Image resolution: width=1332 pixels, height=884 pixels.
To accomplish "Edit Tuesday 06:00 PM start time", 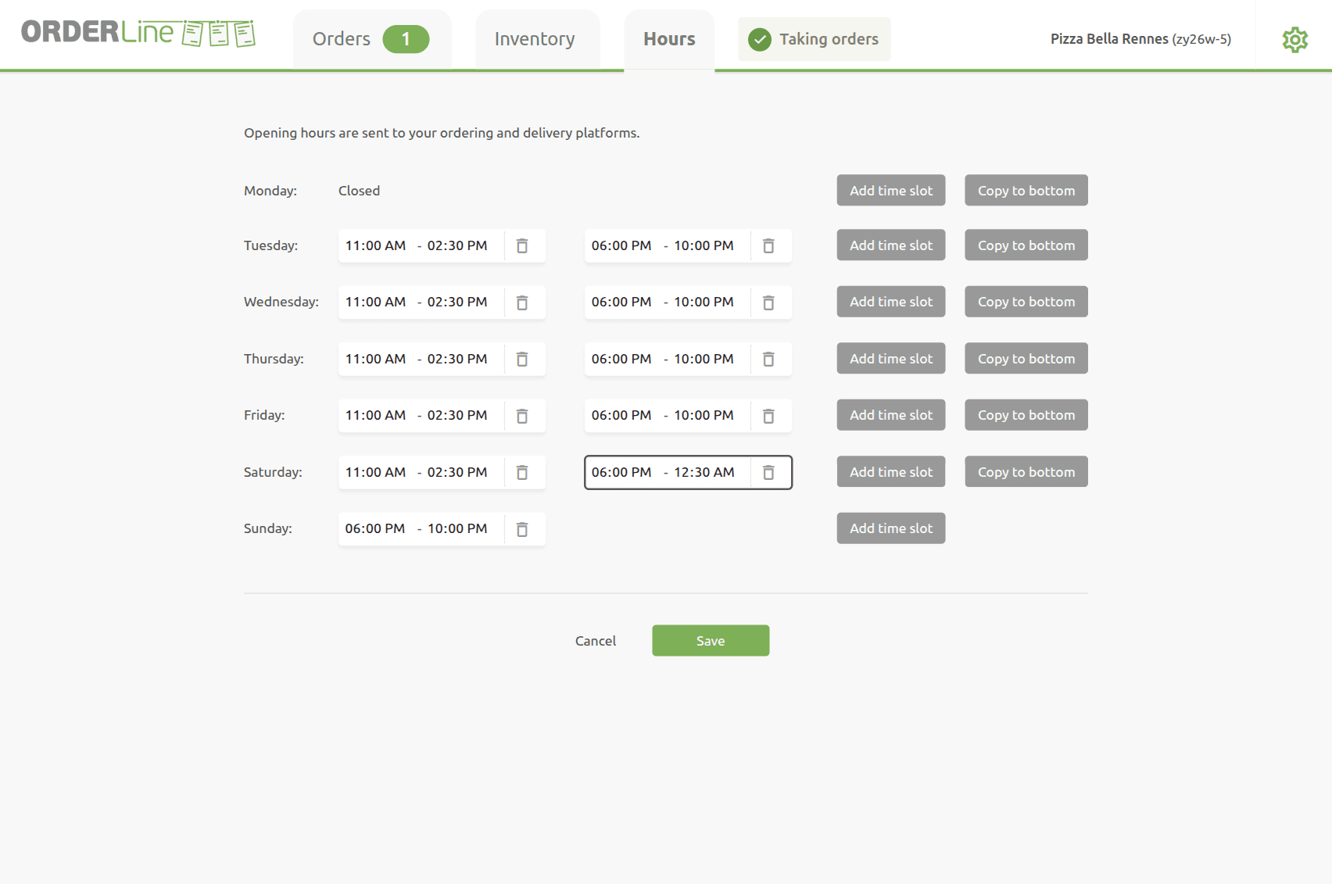I will [x=621, y=245].
